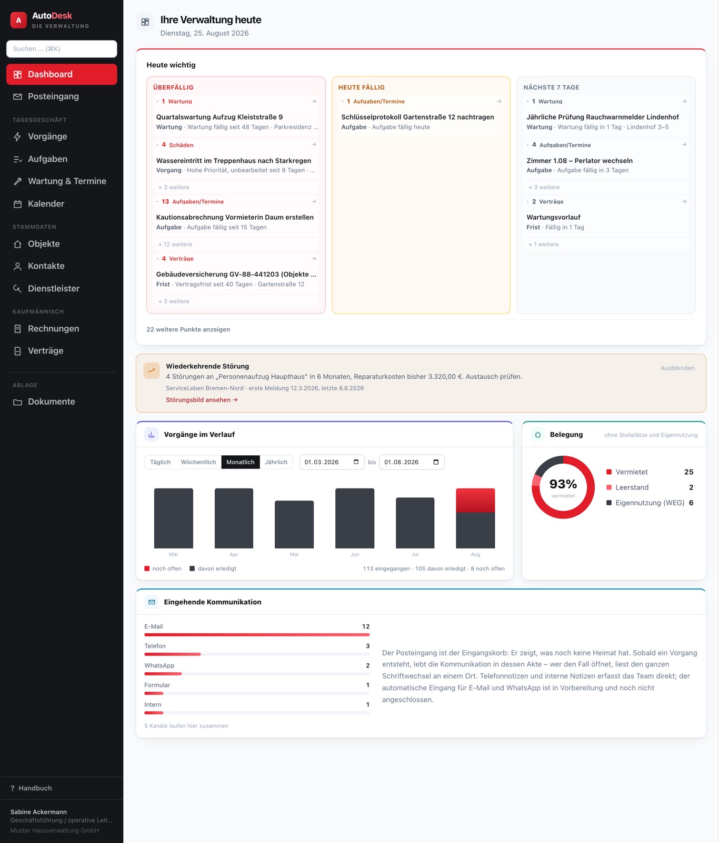Expand overdue Wartung group via its arrow
This screenshot has height=843, width=719.
click(314, 101)
